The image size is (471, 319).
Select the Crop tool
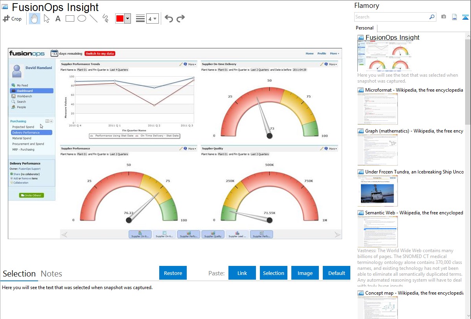pyautogui.click(x=12, y=18)
